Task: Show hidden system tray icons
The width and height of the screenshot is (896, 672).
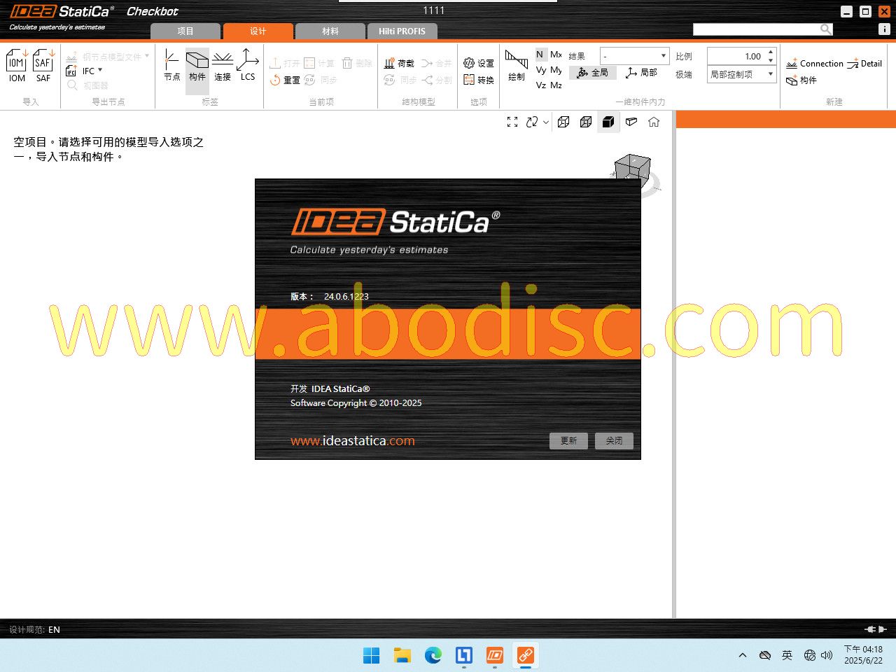Action: [x=743, y=655]
